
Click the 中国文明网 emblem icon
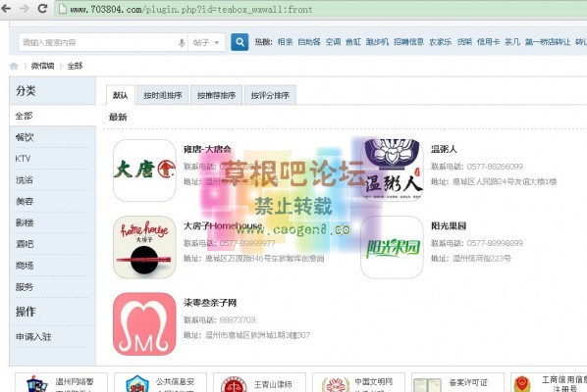336,385
